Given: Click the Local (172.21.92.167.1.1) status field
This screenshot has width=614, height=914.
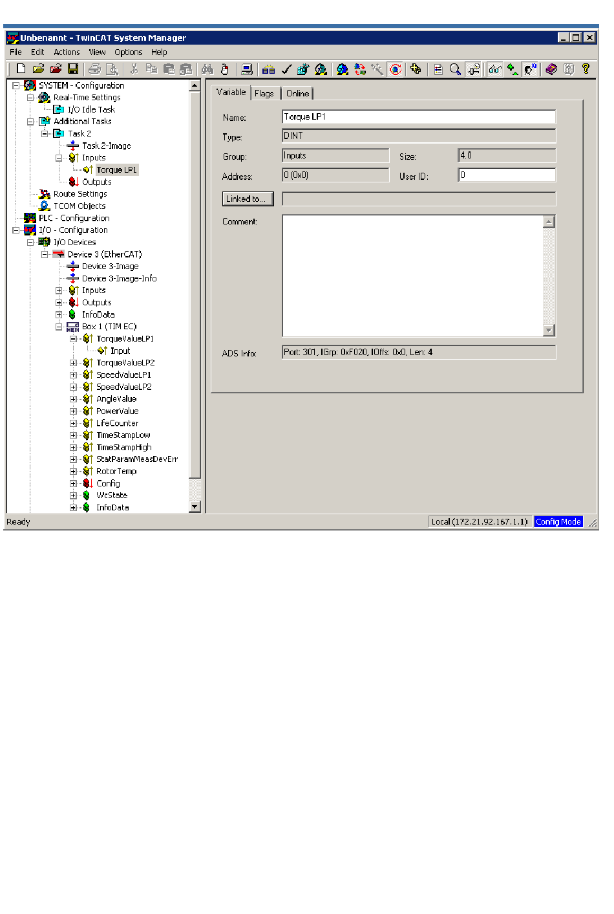Looking at the screenshot, I should [480, 522].
